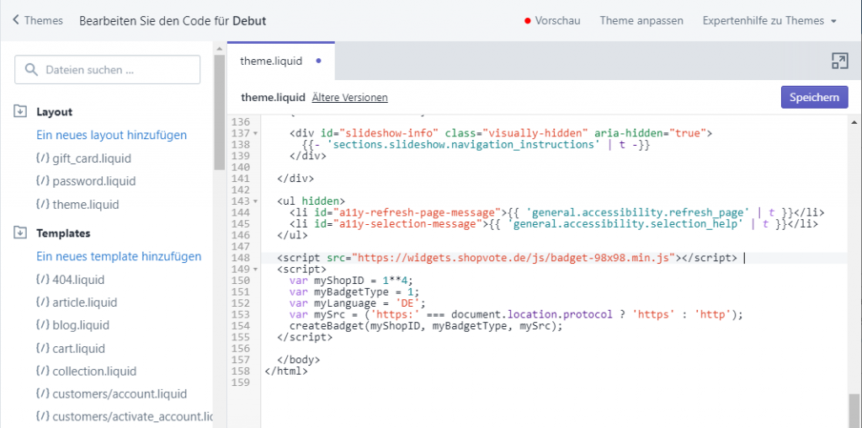
Task: Open the Vorschau preview
Action: (557, 21)
